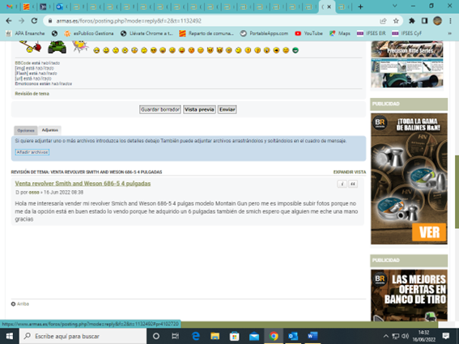Quote the post with the quote icon
459x344 pixels.
tap(353, 184)
